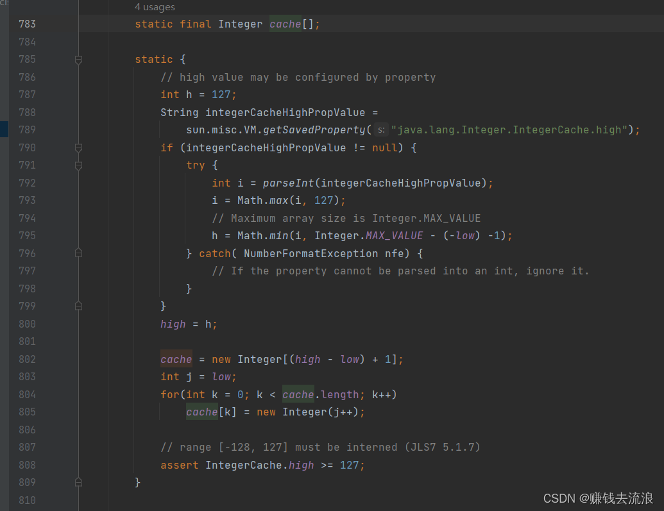Collapse the static block using the gutter arrow

coord(78,59)
